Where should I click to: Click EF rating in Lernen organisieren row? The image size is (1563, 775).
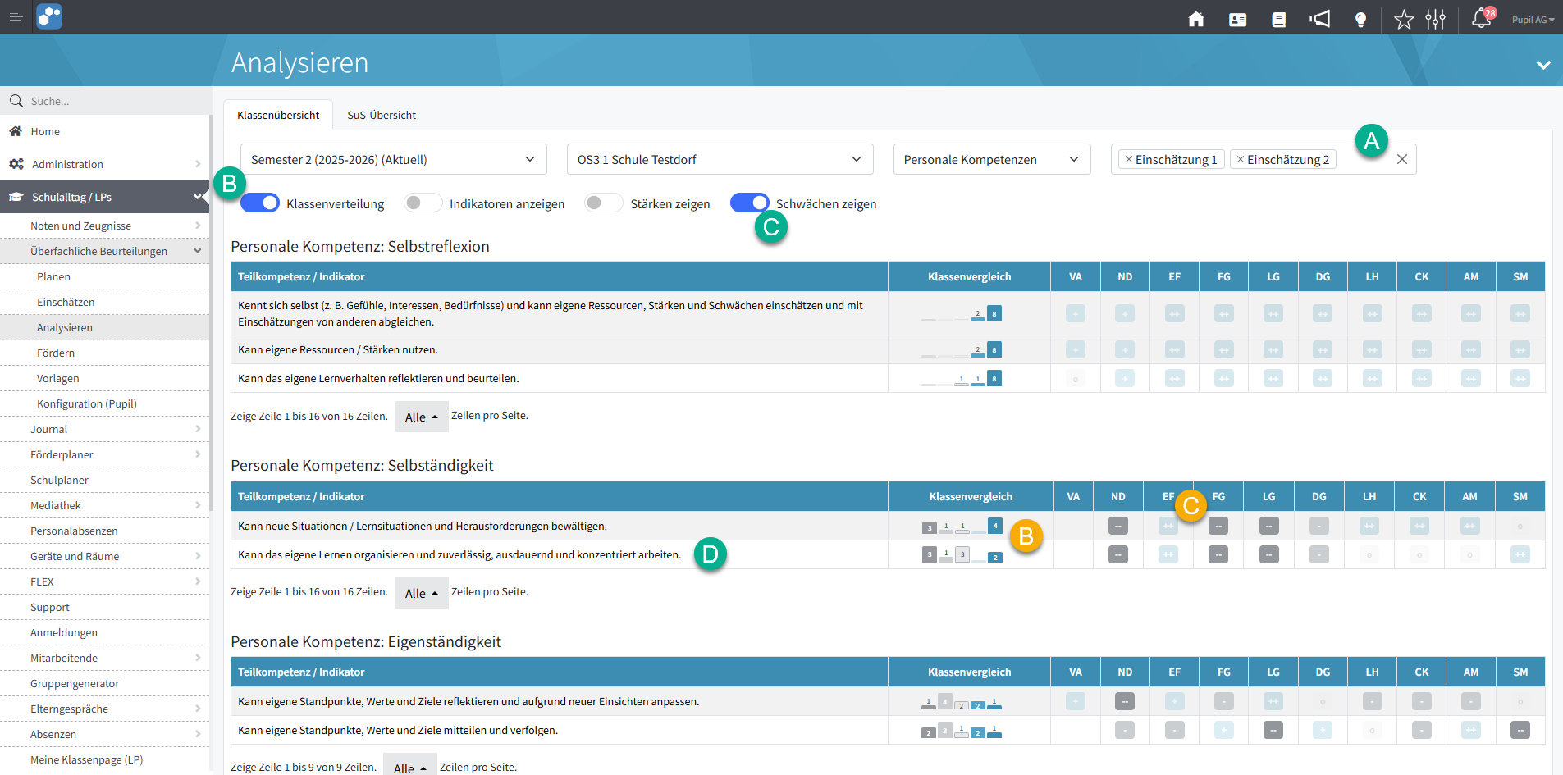pos(1168,555)
